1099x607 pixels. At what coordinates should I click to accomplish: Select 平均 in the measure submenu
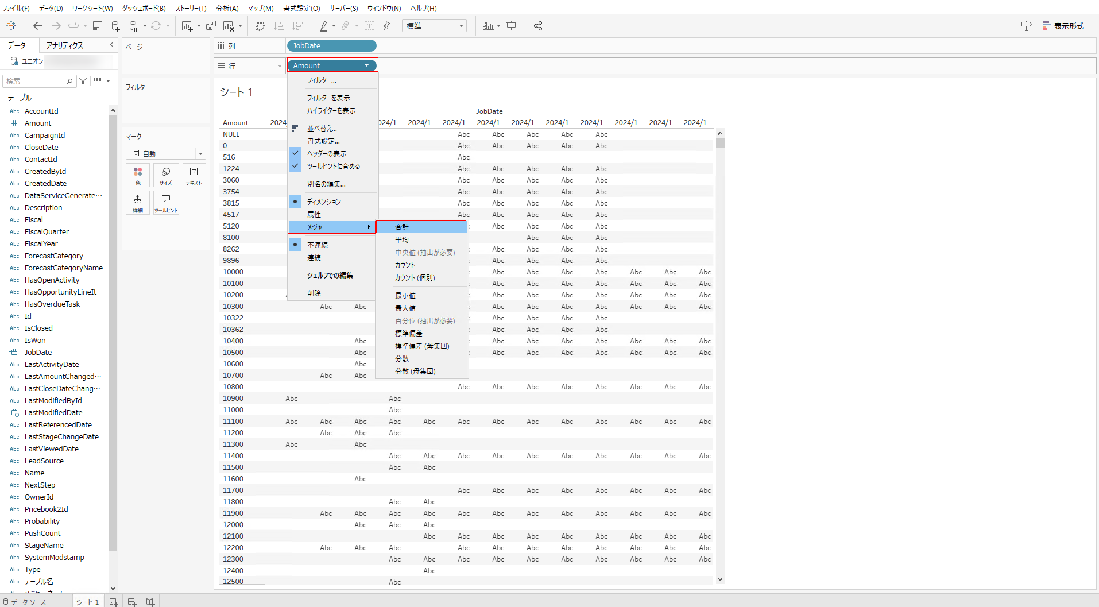(x=402, y=239)
